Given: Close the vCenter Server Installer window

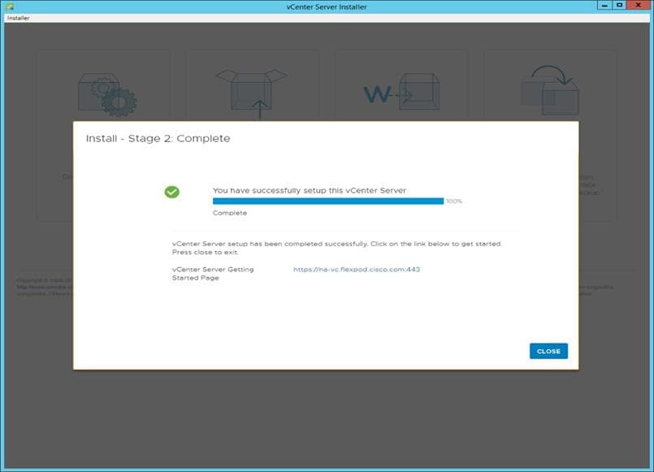Looking at the screenshot, I should [638, 6].
